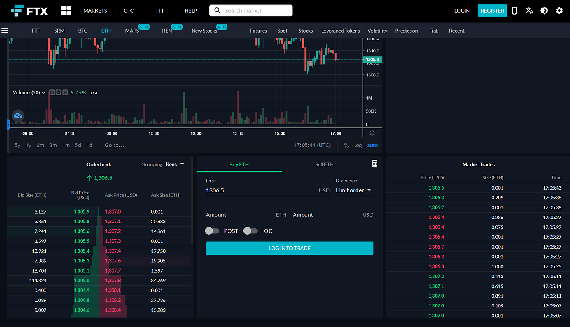This screenshot has height=327, width=570.
Task: Open the Grouping None dropdown
Action: click(175, 164)
